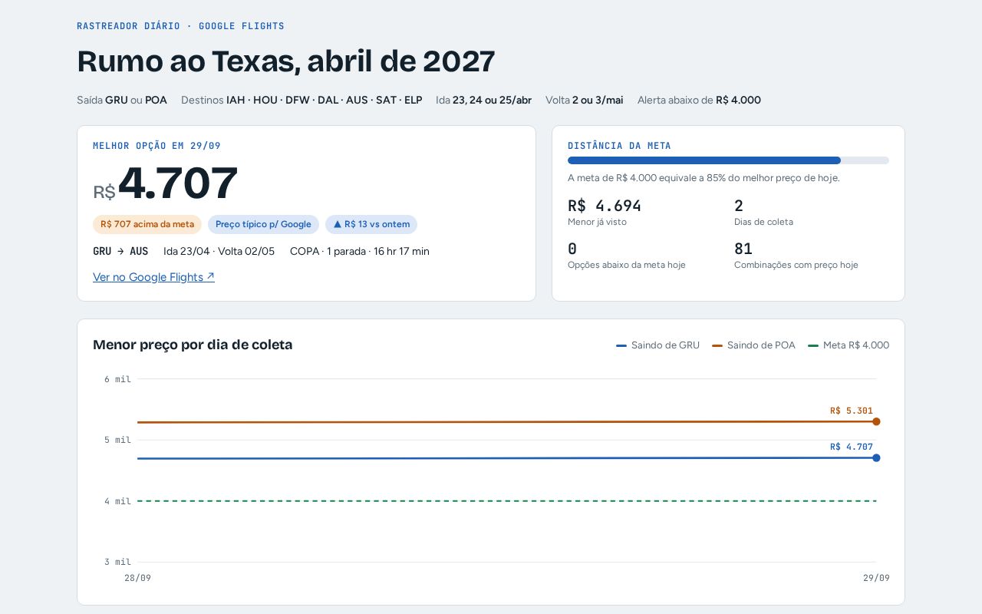This screenshot has width=982, height=614.
Task: Click the 'Meta R$ 4.000' legend entry
Action: point(849,345)
